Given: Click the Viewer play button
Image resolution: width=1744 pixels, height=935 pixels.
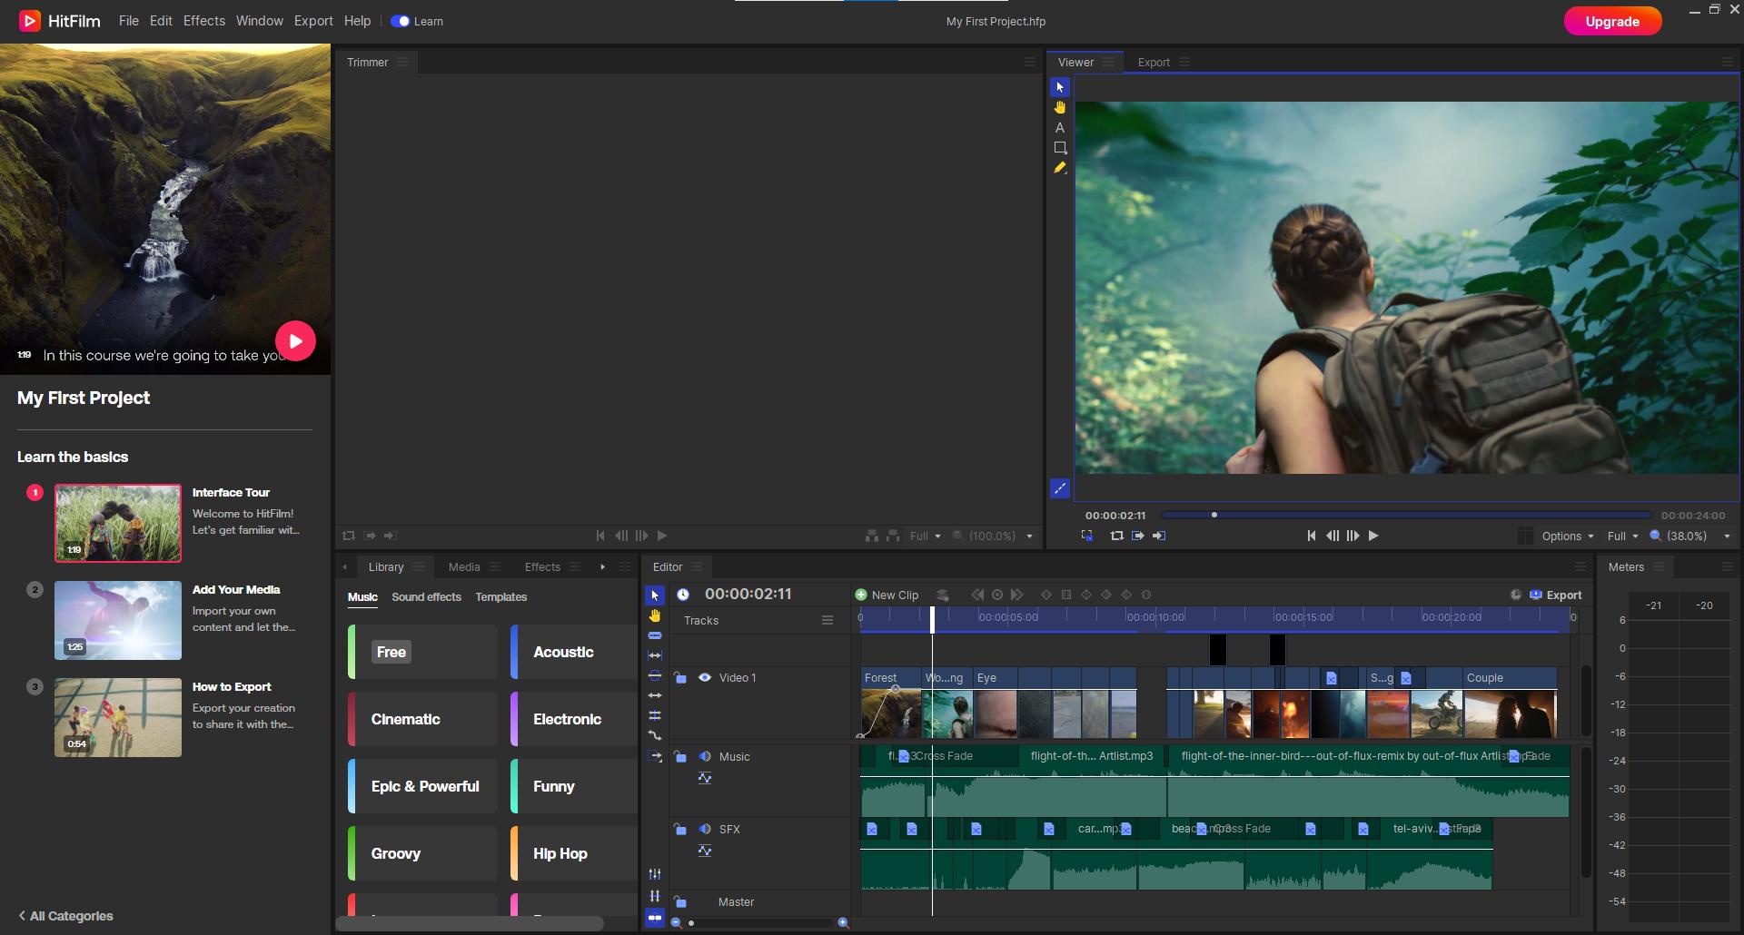Looking at the screenshot, I should click(x=1373, y=536).
